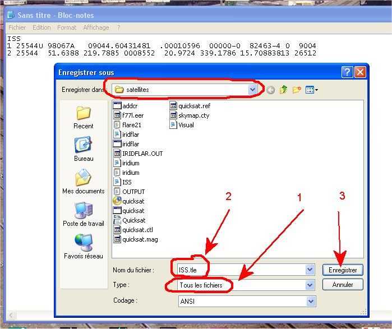The height and width of the screenshot is (329, 392).
Task: Select the OUTPUT file
Action: (x=129, y=192)
